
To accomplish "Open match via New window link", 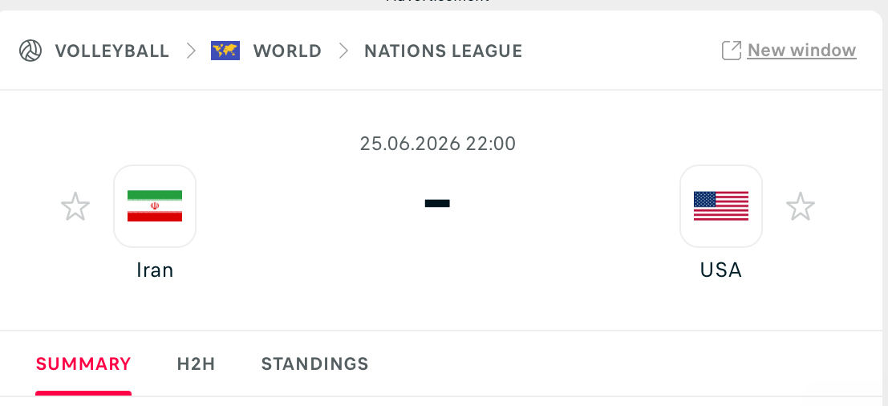I will pyautogui.click(x=801, y=51).
